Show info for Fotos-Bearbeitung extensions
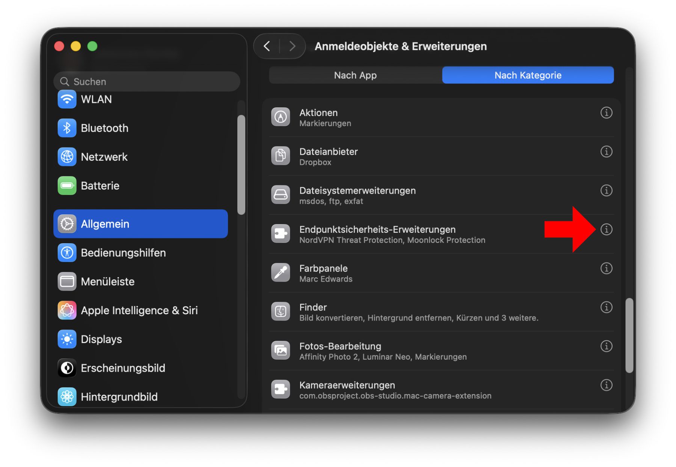The width and height of the screenshot is (676, 467). (606, 346)
